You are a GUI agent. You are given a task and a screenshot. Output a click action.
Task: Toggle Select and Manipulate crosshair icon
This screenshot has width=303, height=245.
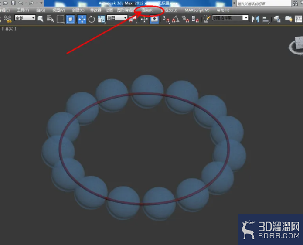(144, 19)
